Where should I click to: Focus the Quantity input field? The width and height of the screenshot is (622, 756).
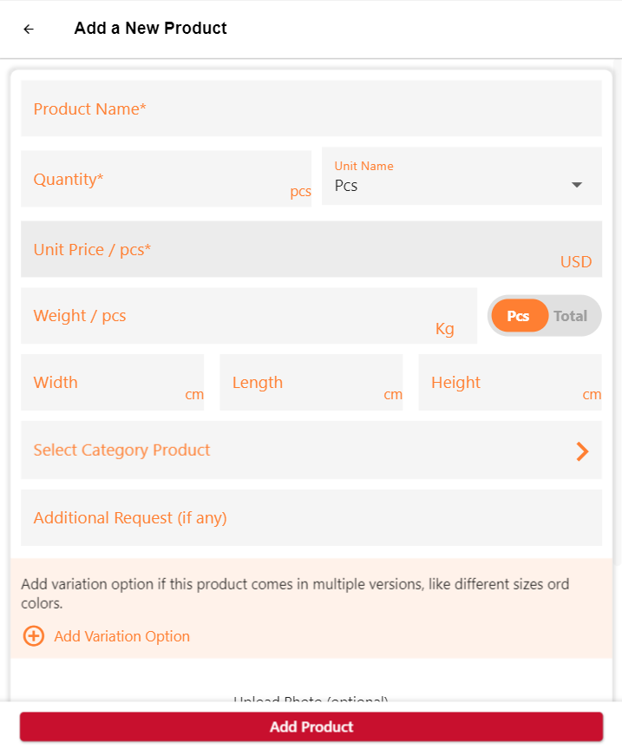(167, 179)
